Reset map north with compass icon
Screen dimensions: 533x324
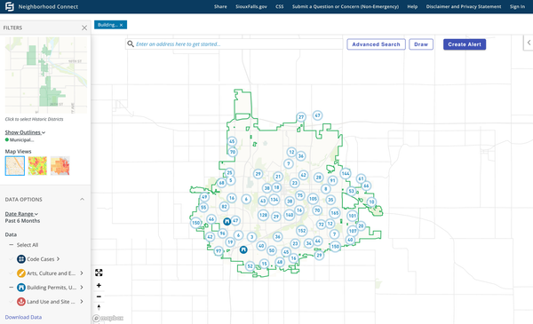pos(99,307)
